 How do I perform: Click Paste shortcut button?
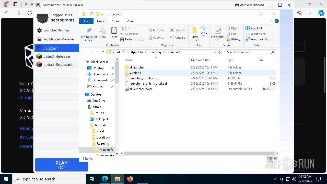(x=132, y=39)
